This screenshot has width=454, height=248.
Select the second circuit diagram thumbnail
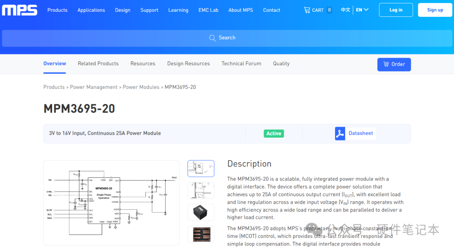tap(201, 190)
